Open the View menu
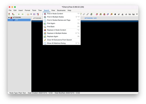This screenshot has width=146, height=104. [x=53, y=10]
